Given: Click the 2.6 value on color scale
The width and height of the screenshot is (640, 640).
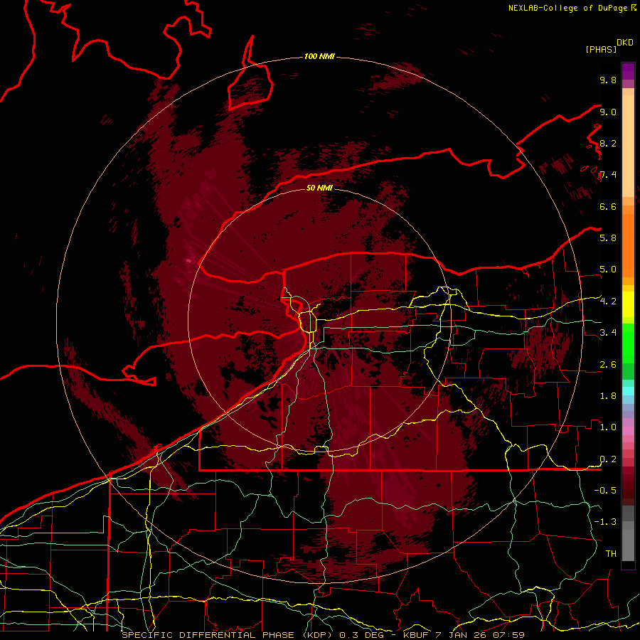Looking at the screenshot, I should pyautogui.click(x=608, y=365).
